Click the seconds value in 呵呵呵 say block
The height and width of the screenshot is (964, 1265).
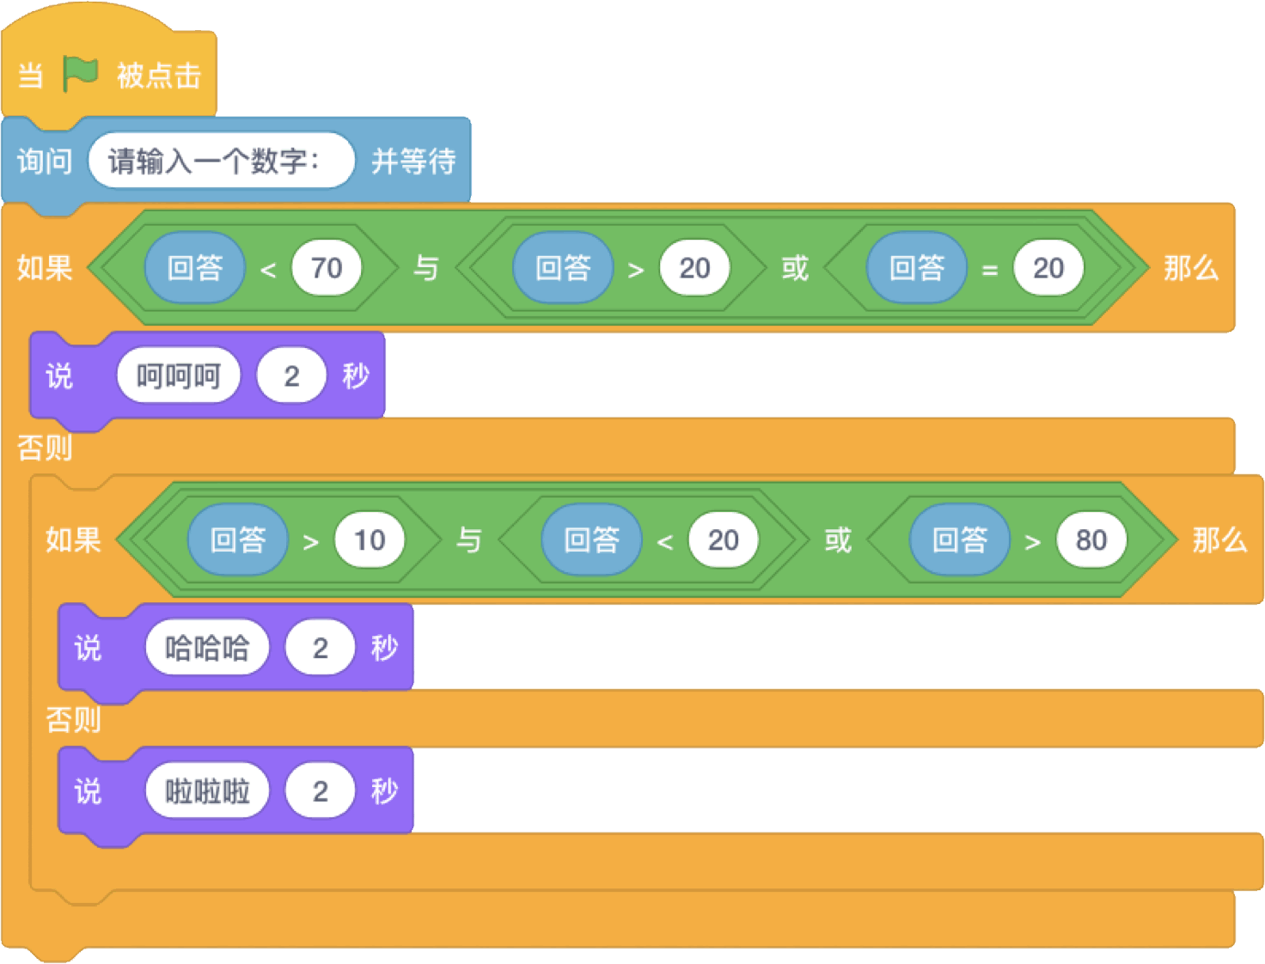(x=292, y=375)
